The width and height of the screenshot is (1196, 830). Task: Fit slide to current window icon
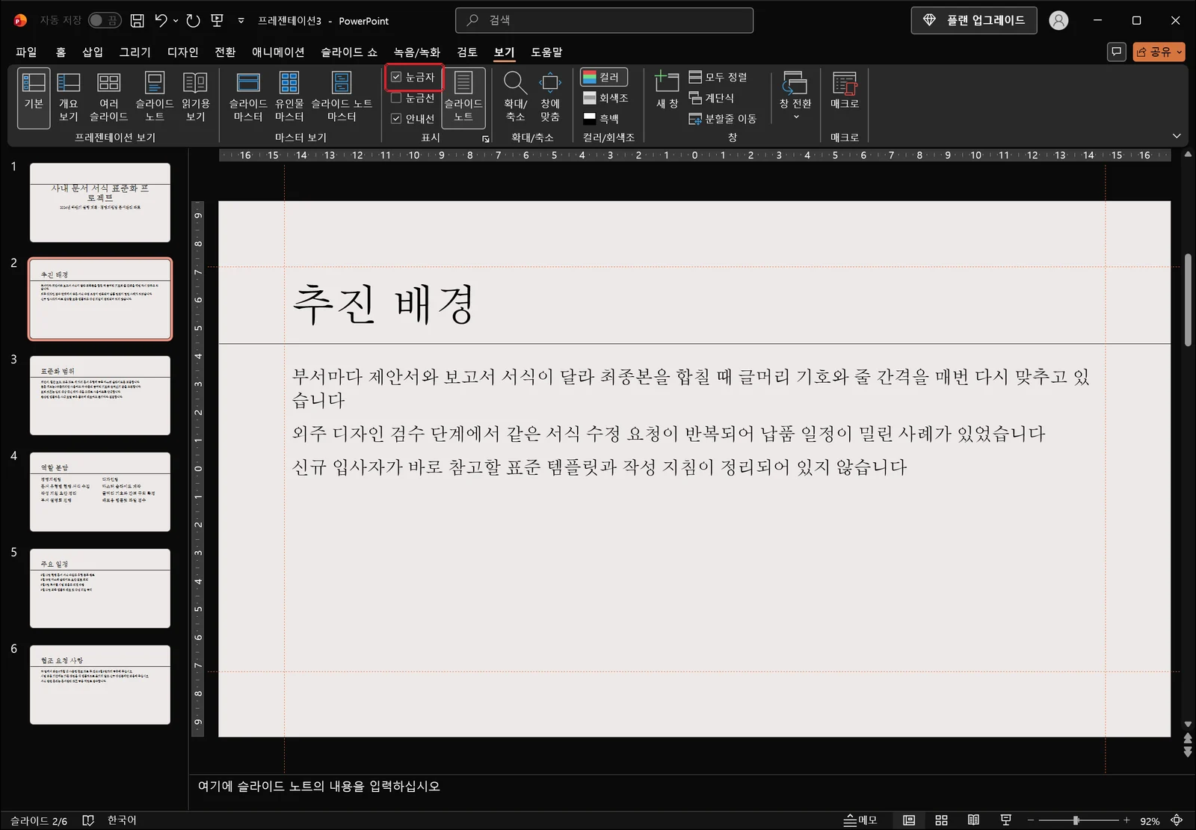pyautogui.click(x=1177, y=820)
